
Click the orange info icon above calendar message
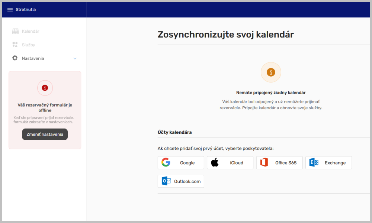pyautogui.click(x=270, y=72)
